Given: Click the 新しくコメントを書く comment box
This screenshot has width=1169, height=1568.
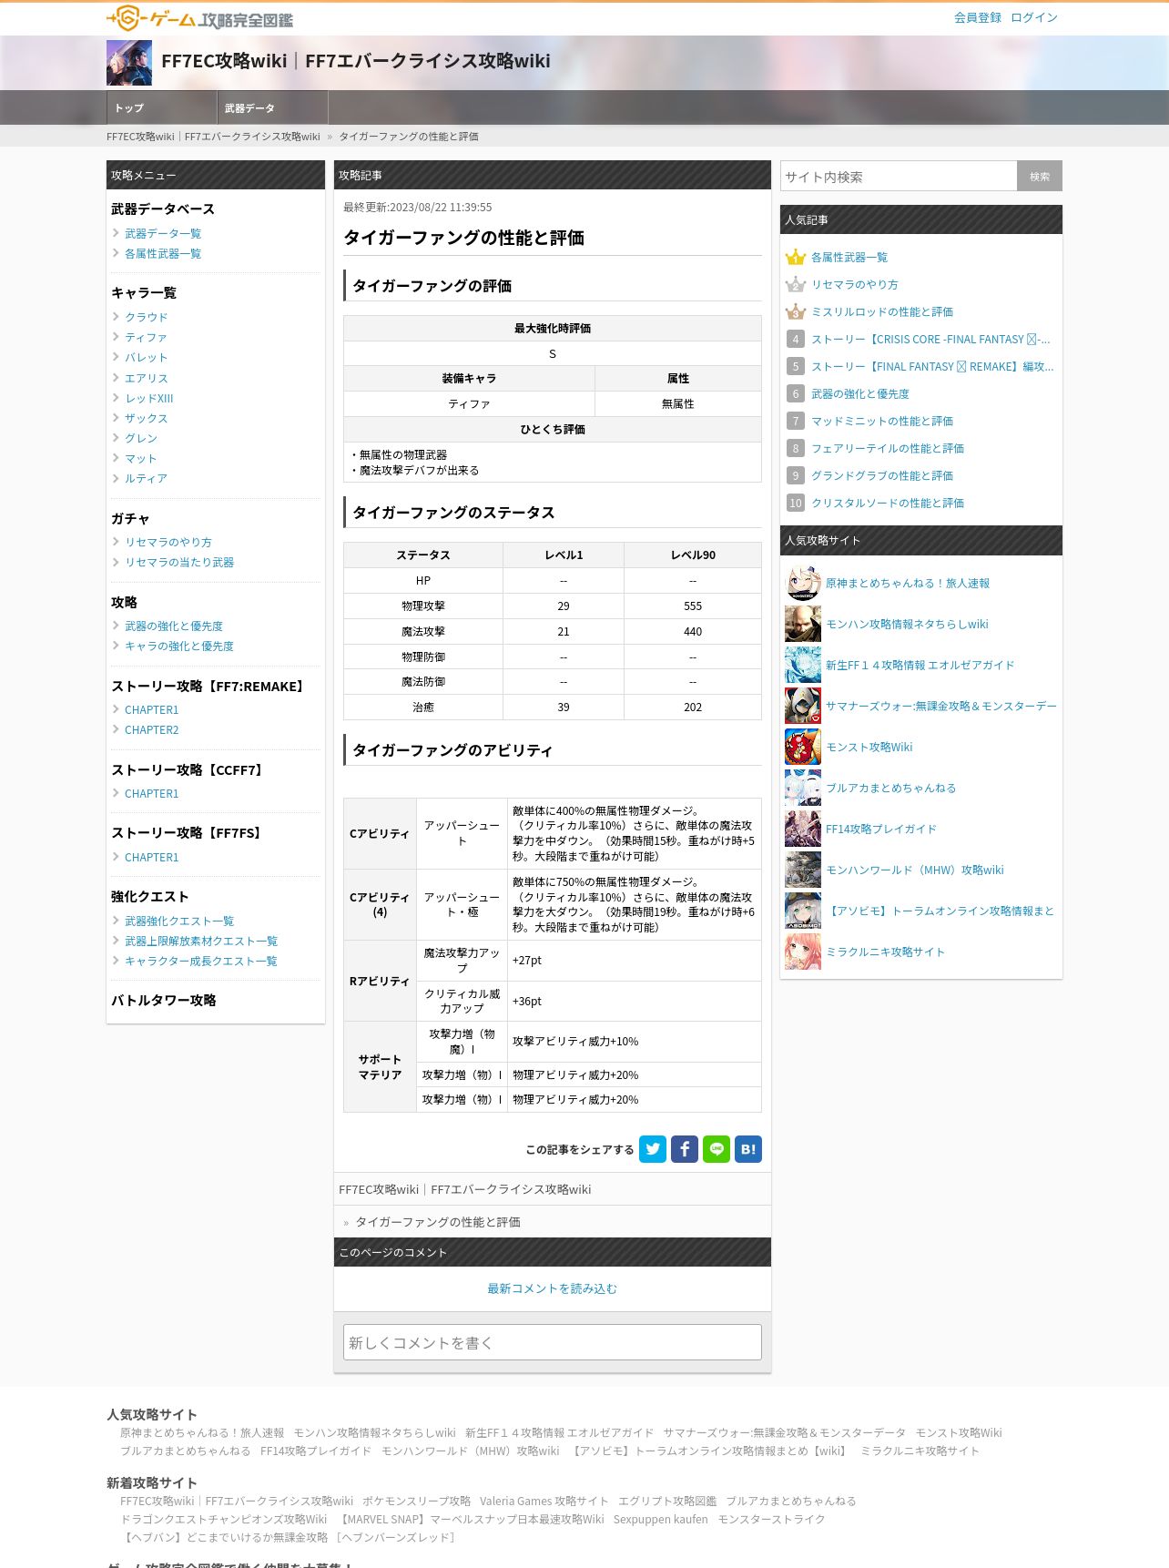Looking at the screenshot, I should click(553, 1342).
